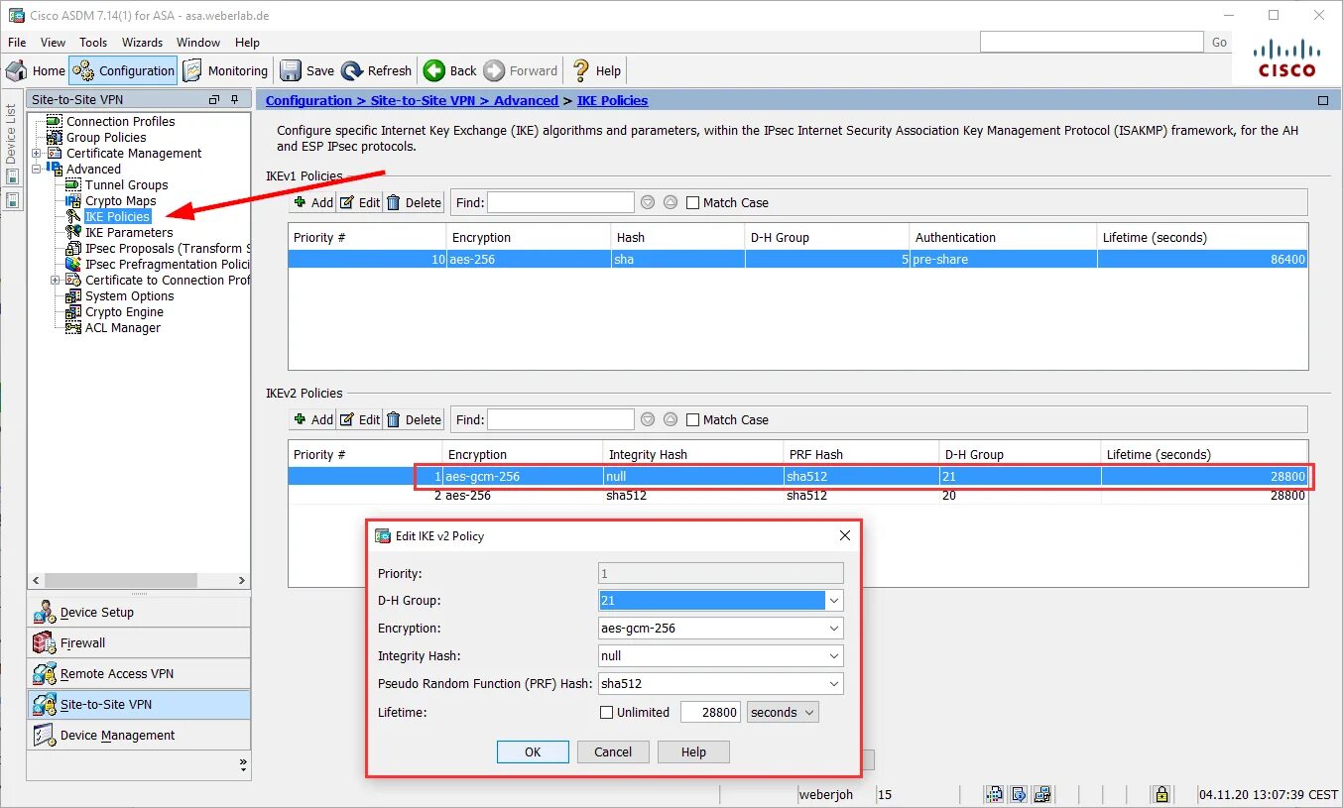Add a new IKEv2 policy

(x=313, y=419)
